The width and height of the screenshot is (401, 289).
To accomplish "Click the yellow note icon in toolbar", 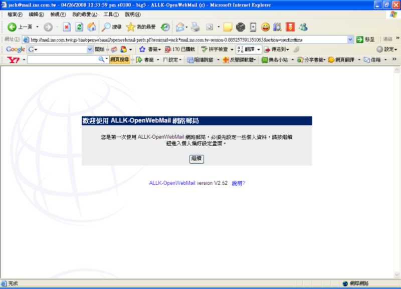I will 228,27.
